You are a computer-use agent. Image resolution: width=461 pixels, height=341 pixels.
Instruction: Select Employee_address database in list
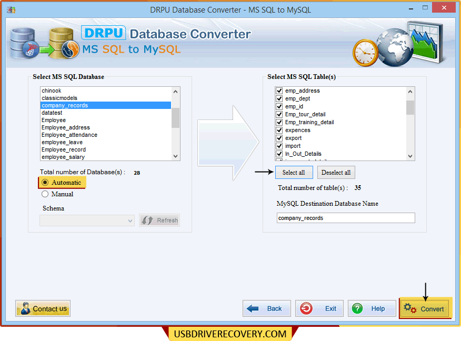106,127
